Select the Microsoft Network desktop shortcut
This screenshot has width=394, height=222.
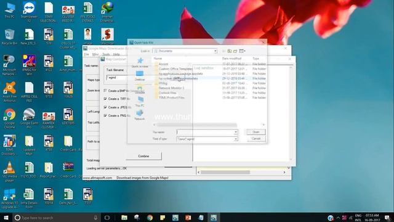click(x=10, y=65)
